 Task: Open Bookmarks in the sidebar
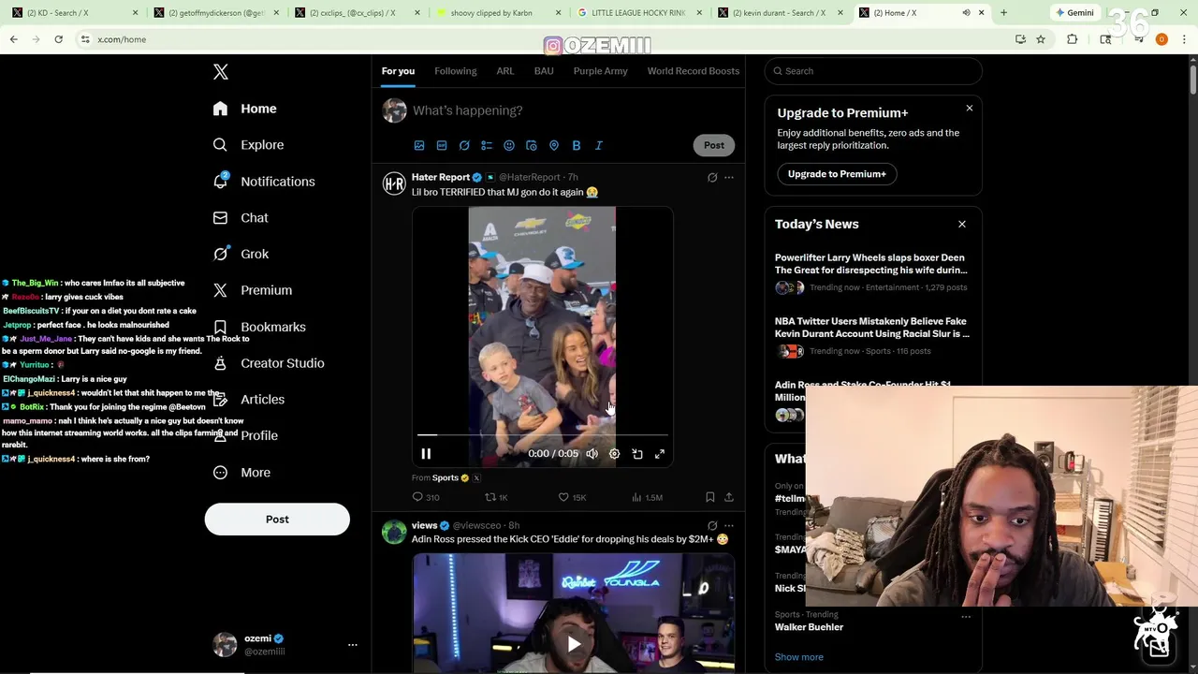(x=259, y=327)
